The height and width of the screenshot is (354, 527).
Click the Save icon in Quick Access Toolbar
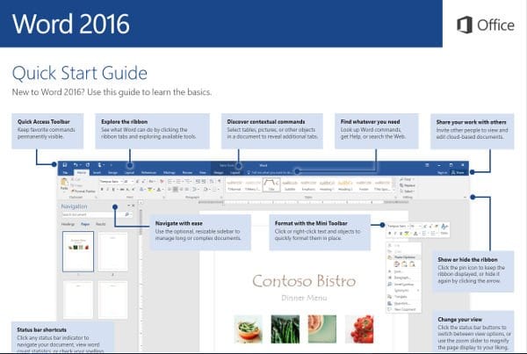[x=65, y=165]
